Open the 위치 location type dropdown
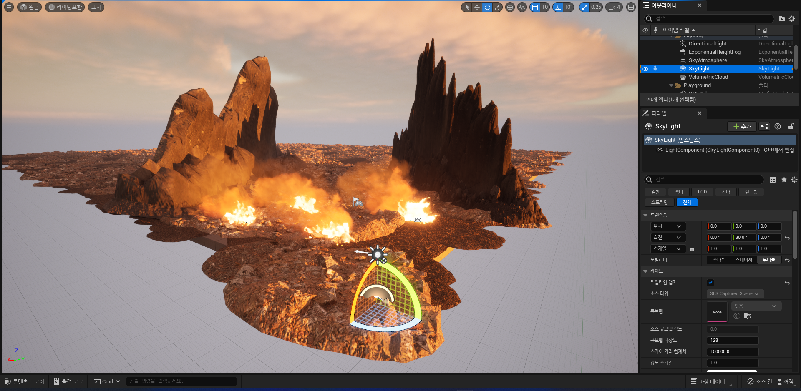This screenshot has height=391, width=801. (667, 226)
